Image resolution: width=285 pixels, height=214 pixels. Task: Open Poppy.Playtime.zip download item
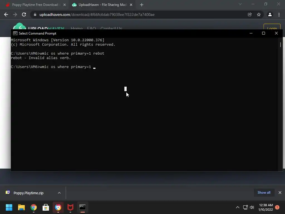point(29,193)
